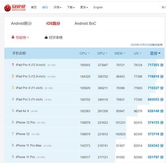166x163 pixels.
Task: Sort the table by CPU column
Action: [85, 53]
